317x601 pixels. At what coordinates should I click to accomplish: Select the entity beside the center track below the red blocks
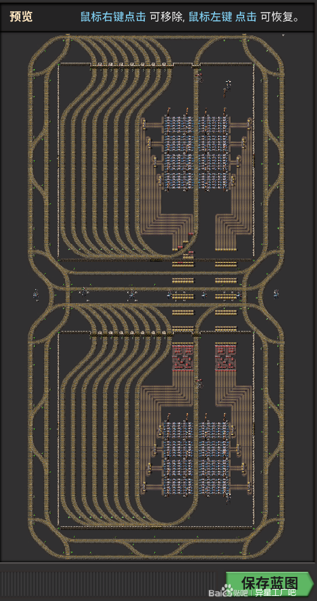tap(199, 382)
